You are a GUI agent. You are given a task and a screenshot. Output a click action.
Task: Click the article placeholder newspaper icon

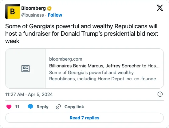pos(26,69)
